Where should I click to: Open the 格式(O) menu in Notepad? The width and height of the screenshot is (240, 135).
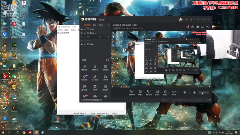(x=73, y=30)
